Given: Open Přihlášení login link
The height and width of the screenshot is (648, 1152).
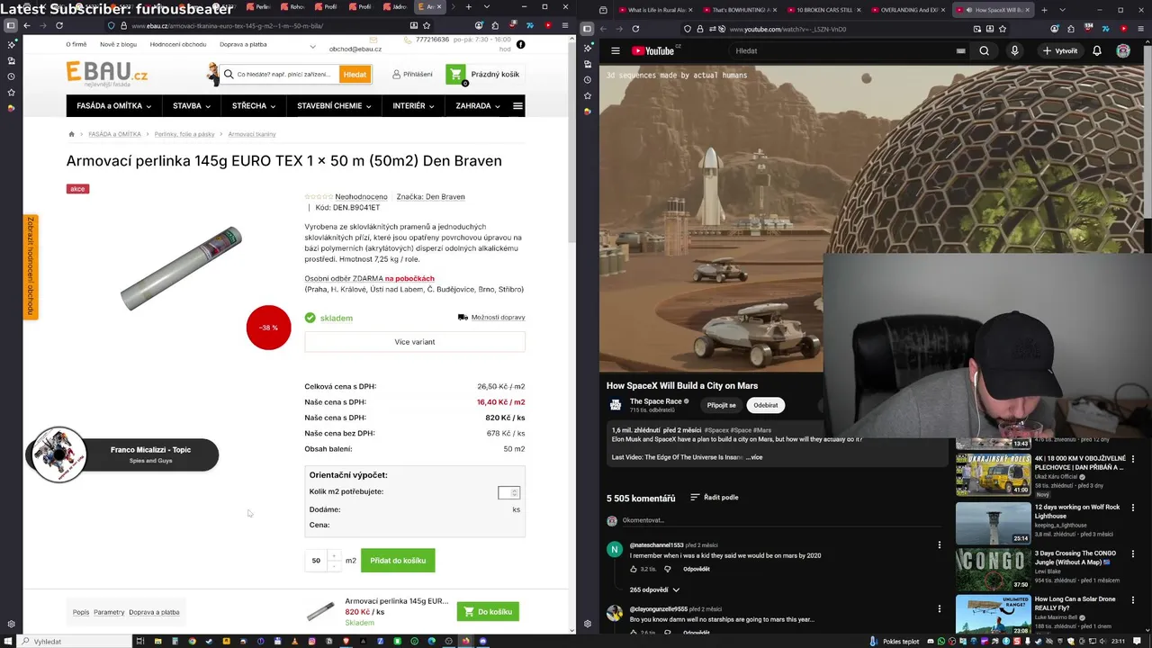Looking at the screenshot, I should tap(411, 75).
